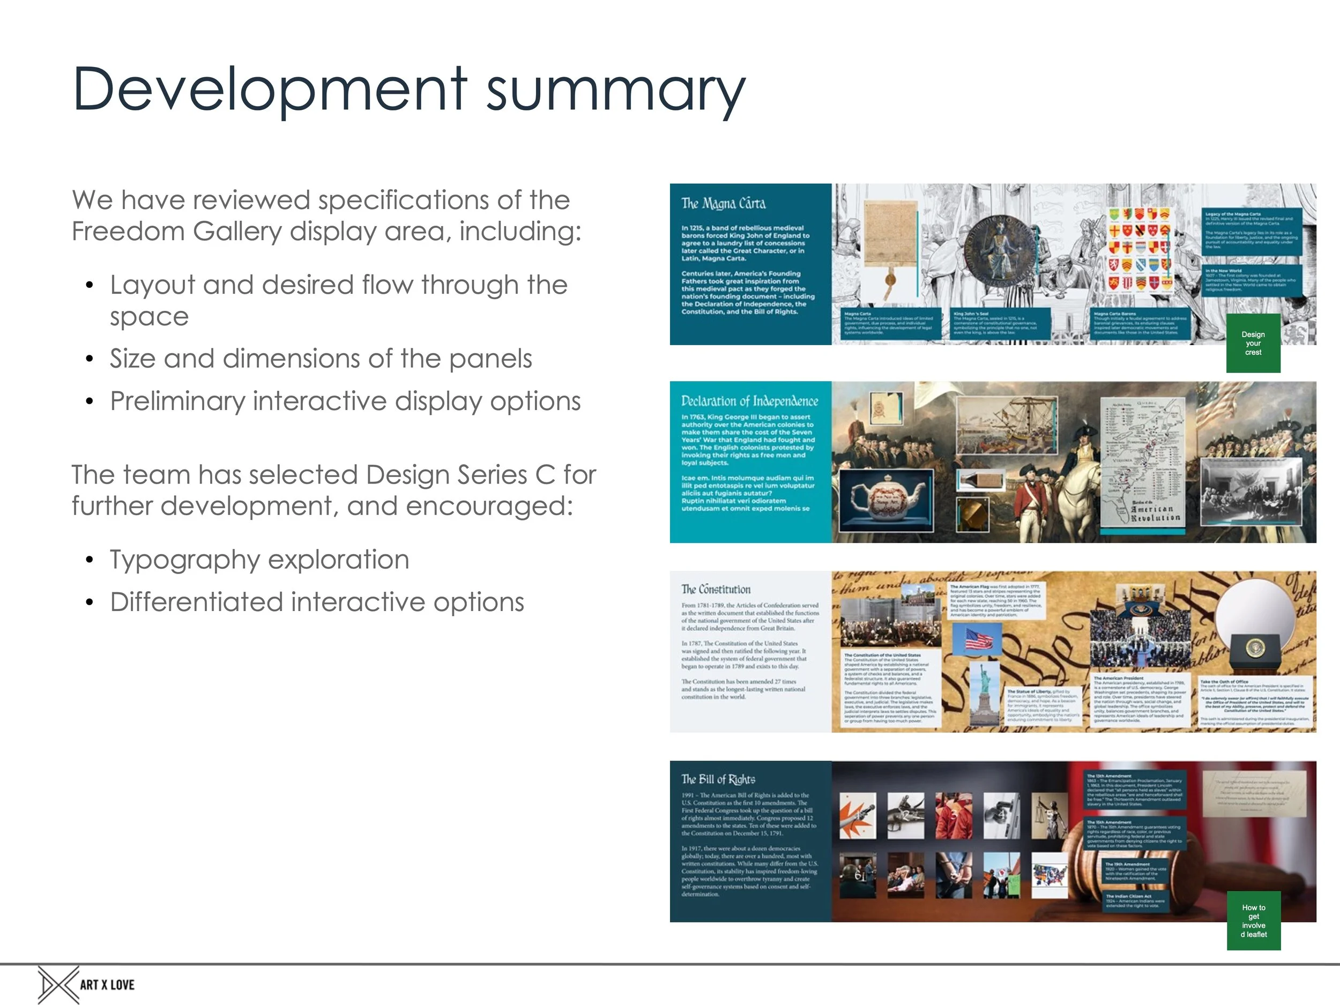
Task: Click the presidential podium seal image
Action: 1256,649
